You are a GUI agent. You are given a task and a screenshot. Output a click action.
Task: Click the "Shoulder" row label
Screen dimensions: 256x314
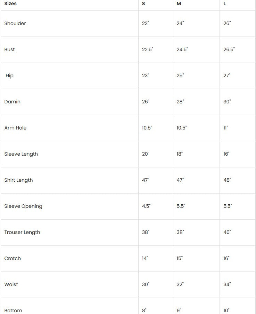pyautogui.click(x=15, y=23)
